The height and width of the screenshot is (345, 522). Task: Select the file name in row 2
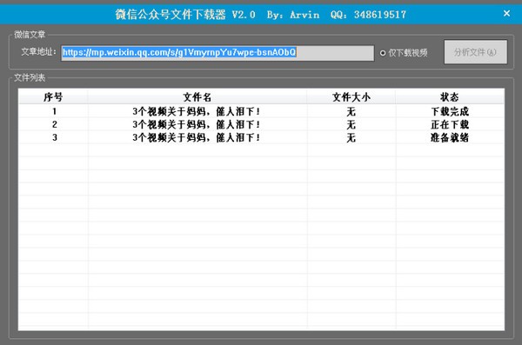pyautogui.click(x=196, y=124)
